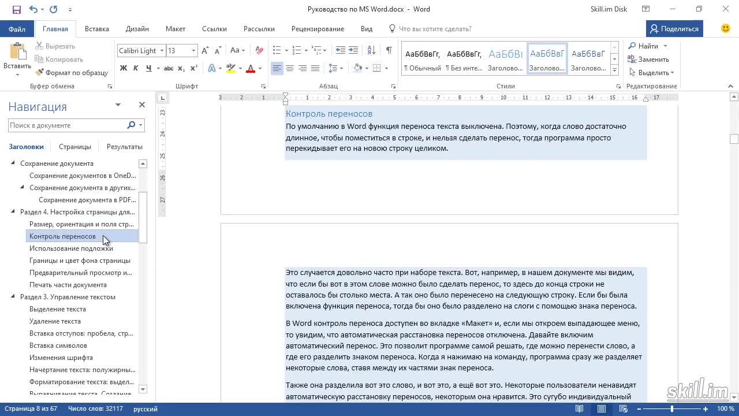Expand the styles gallery
This screenshot has width=739, height=416.
[x=614, y=70]
